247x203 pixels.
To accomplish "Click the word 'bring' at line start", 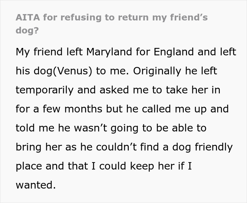I will pyautogui.click(x=27, y=147).
